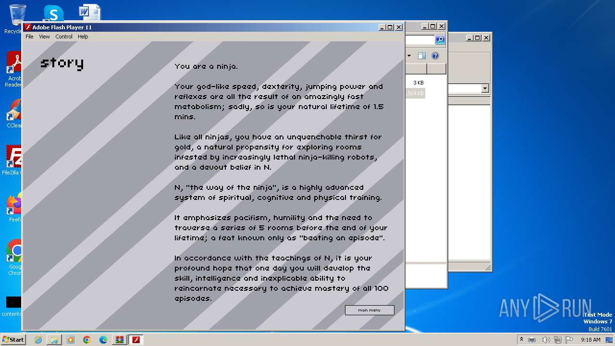Launch Microsoft Edge from the taskbar
615x346 pixels.
click(103, 340)
